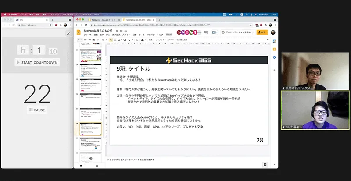351x181 pixels.
Task: Open the Apple menu in the macOS menu bar
Action: pyautogui.click(x=5, y=14)
